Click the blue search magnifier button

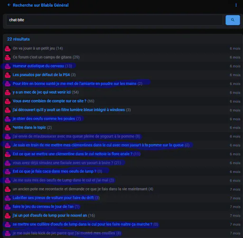[x=233, y=20]
